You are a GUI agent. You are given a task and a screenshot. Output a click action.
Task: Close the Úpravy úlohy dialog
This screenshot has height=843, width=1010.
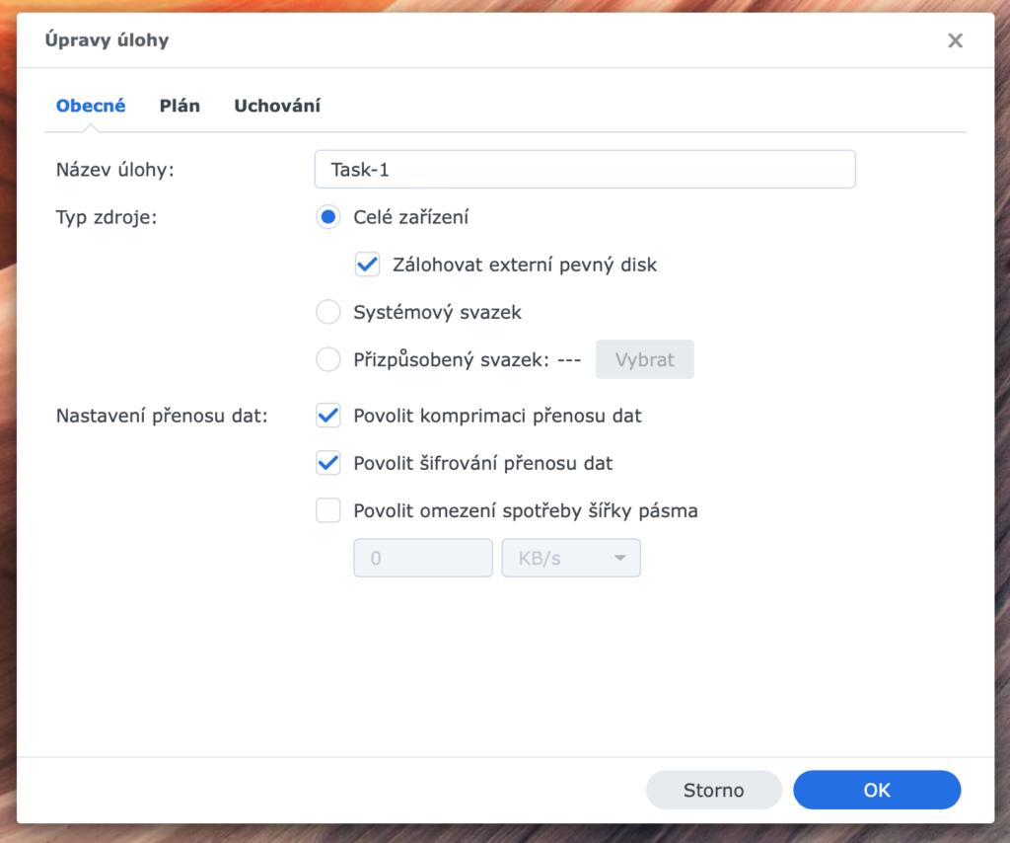pyautogui.click(x=955, y=40)
